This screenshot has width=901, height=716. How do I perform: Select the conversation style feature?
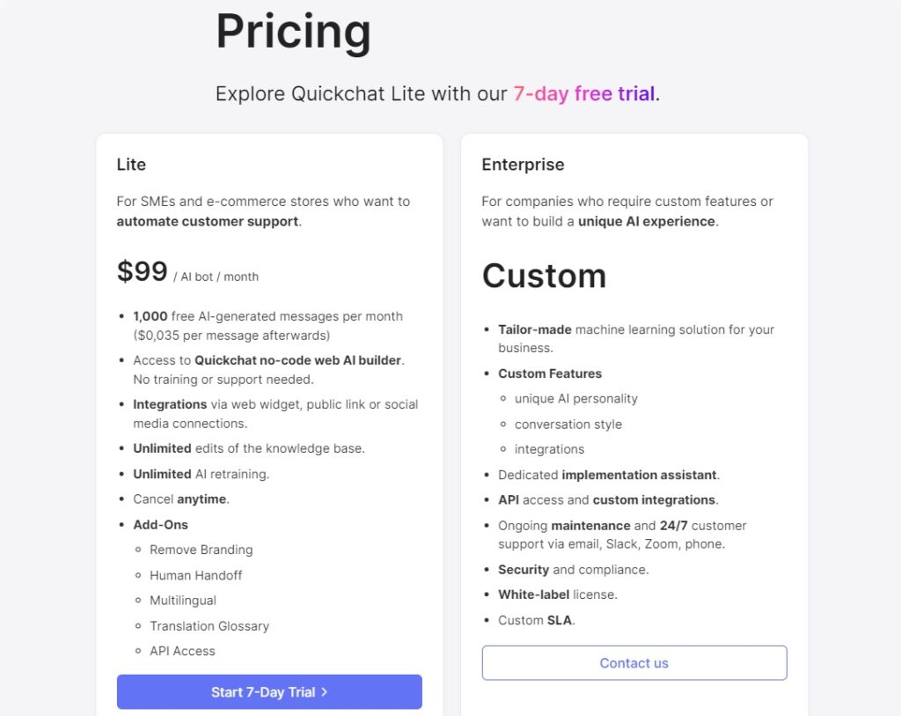[568, 424]
